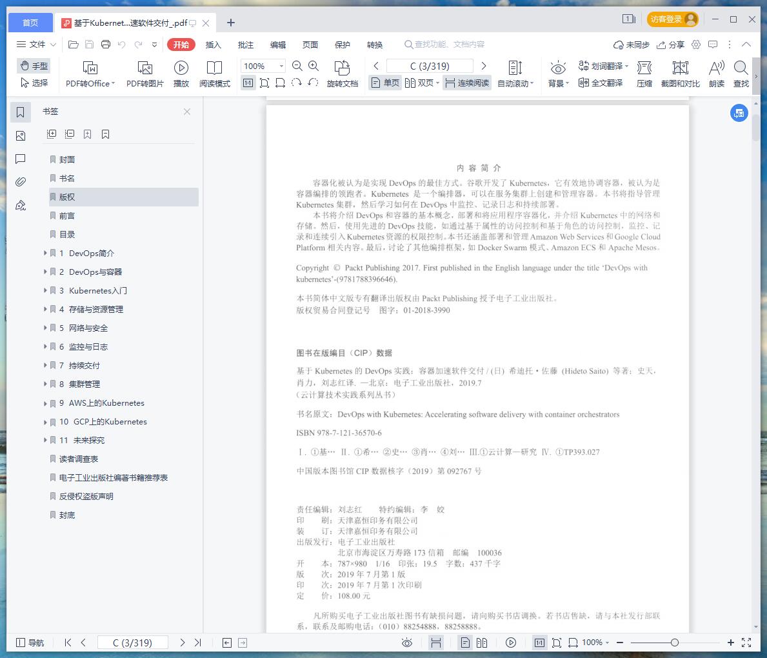Click 全文翻译 full-text translate
Image resolution: width=767 pixels, height=658 pixels.
(601, 83)
